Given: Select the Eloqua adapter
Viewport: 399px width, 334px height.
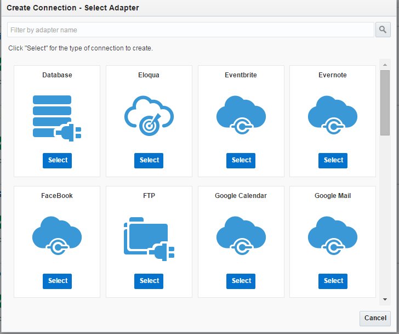Looking at the screenshot, I should pyautogui.click(x=149, y=160).
